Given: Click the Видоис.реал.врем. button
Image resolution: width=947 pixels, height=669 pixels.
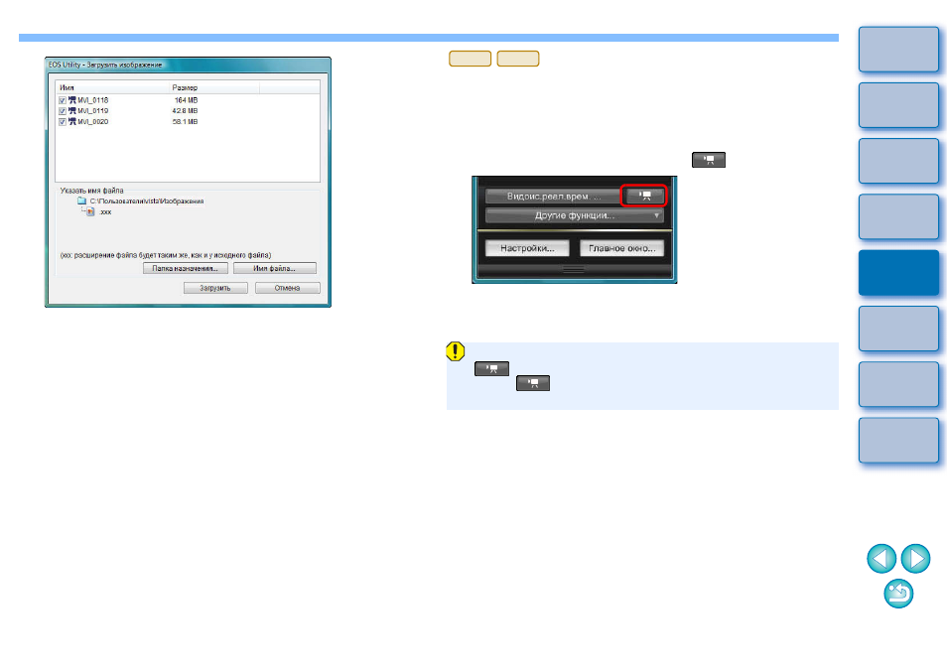Looking at the screenshot, I should coord(553,197).
